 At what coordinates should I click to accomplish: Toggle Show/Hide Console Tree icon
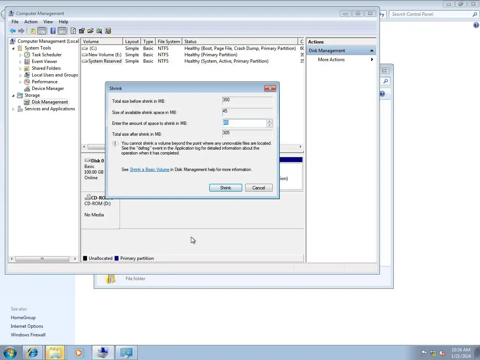[42, 31]
